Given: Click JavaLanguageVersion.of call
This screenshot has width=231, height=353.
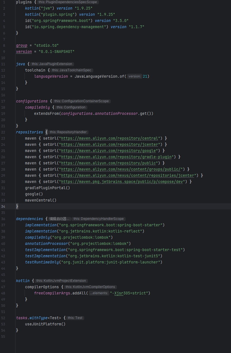Looking at the screenshot, I should [99, 76].
